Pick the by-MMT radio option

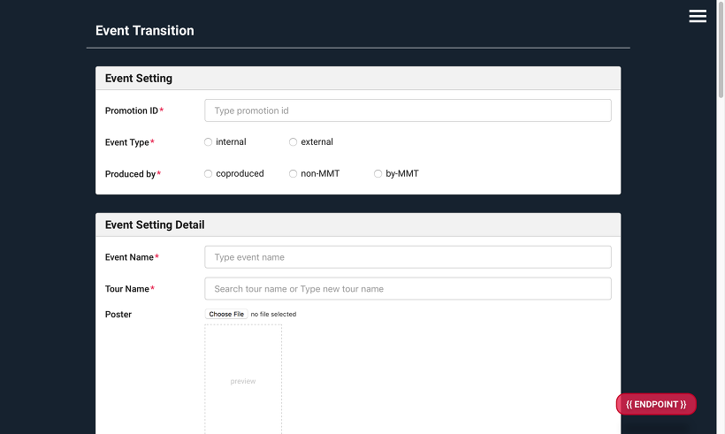pyautogui.click(x=378, y=174)
